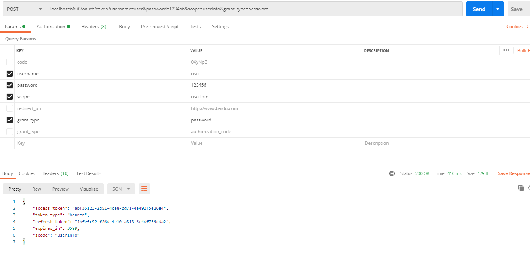Viewport: 530px width, 262px height.
Task: Switch to response Cookies tab
Action: 27,173
